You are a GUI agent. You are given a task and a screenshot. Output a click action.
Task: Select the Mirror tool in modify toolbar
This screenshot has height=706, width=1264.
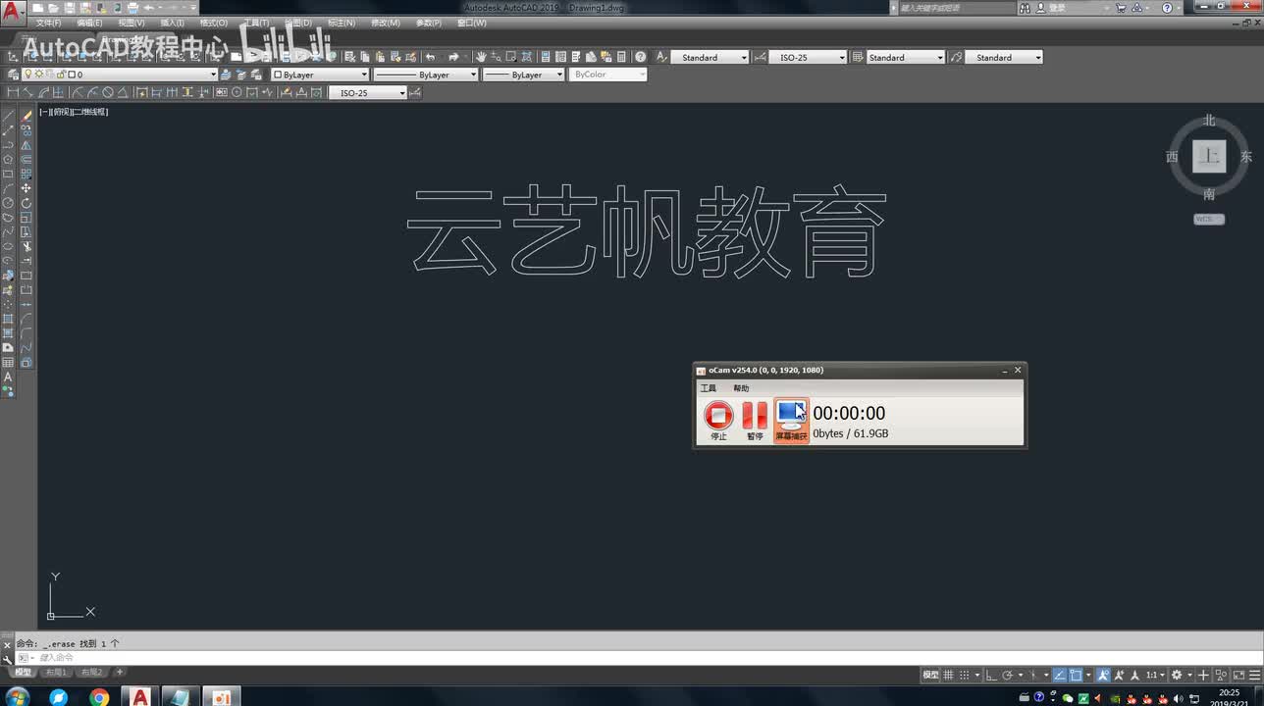tap(26, 144)
